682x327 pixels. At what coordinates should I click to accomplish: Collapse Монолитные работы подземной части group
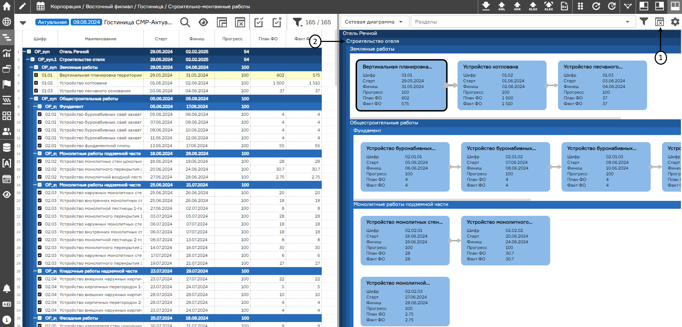coord(35,154)
